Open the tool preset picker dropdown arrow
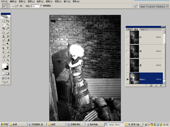Screen dimensions: 170x127 tap(8, 6)
